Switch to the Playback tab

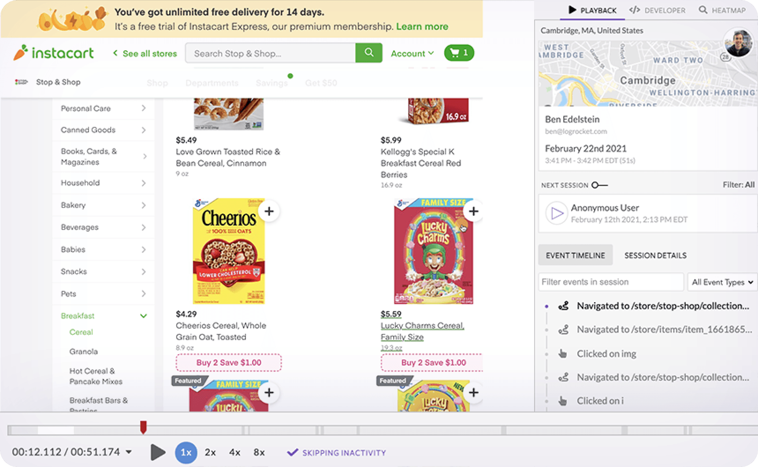[592, 10]
